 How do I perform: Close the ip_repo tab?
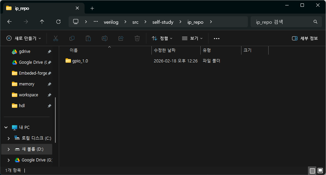coord(77,8)
